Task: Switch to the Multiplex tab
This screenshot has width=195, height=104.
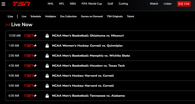Action: coord(51,16)
